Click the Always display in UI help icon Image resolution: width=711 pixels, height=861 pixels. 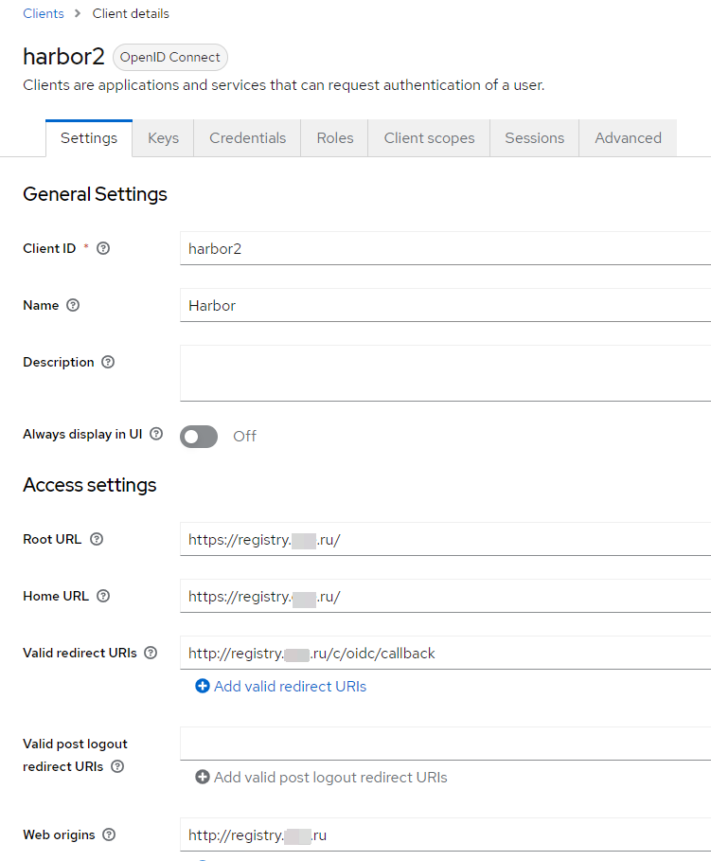(x=156, y=434)
